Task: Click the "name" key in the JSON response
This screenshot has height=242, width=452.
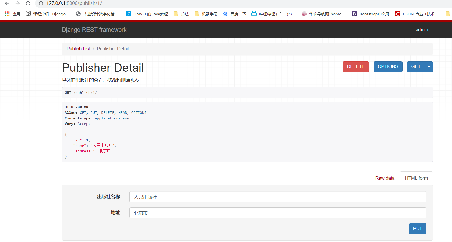Action: (x=80, y=146)
